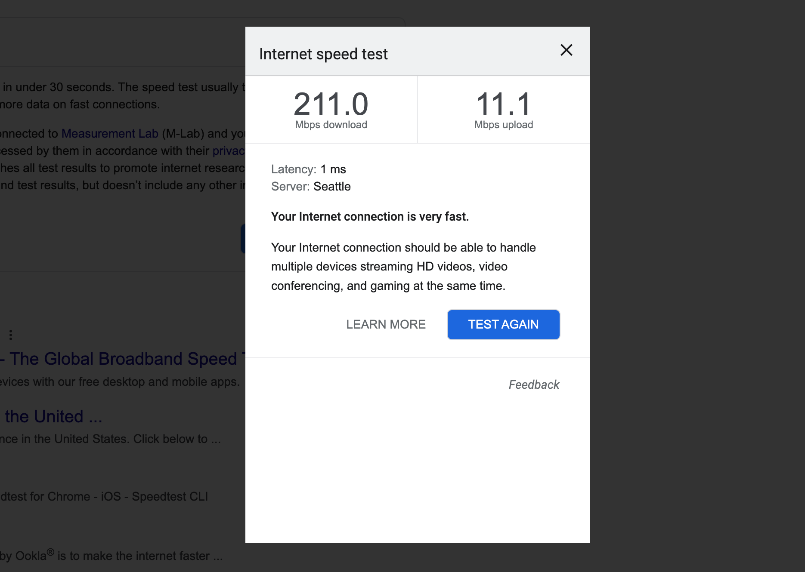The height and width of the screenshot is (572, 805).
Task: Open the Speedtest CLI link
Action: tap(168, 496)
